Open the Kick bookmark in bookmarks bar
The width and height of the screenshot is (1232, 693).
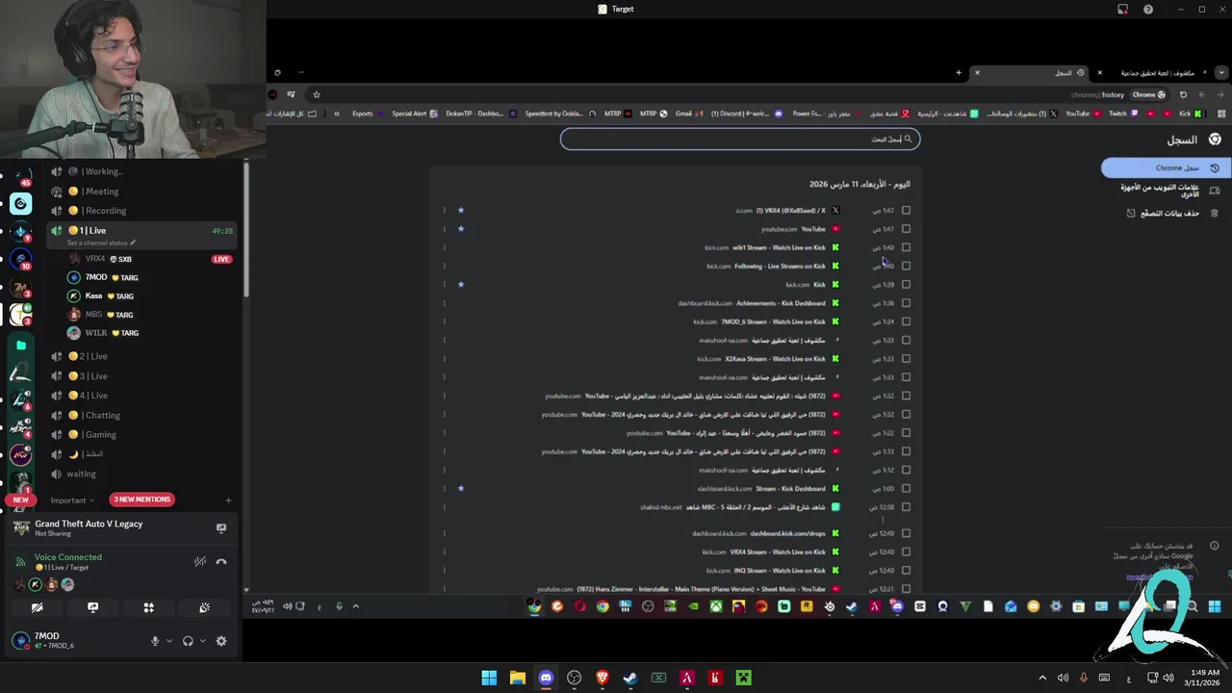pyautogui.click(x=1191, y=114)
